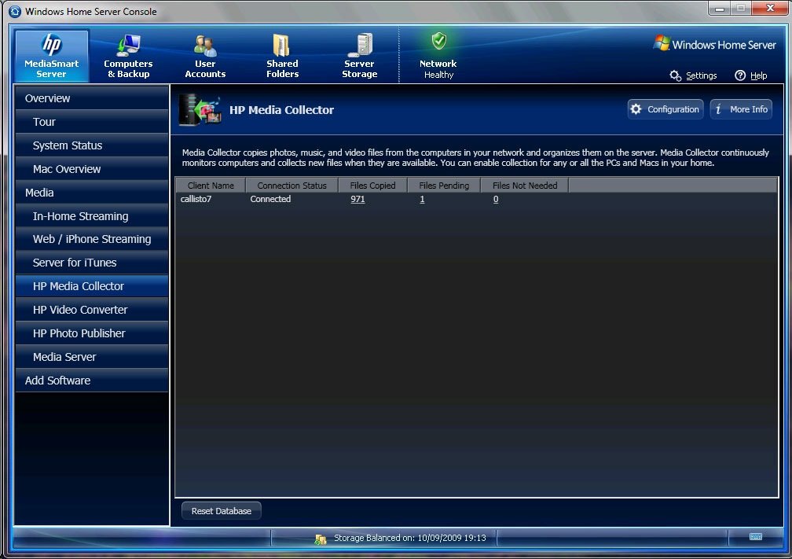Minimize the console window
792x559 pixels.
pos(720,9)
